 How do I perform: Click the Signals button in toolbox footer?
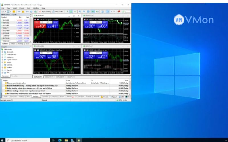click(113, 97)
